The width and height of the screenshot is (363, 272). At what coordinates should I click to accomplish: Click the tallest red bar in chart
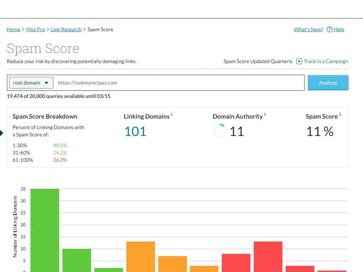[268, 257]
